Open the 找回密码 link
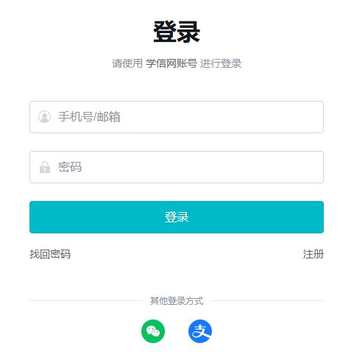The width and height of the screenshot is (354, 360). click(50, 254)
